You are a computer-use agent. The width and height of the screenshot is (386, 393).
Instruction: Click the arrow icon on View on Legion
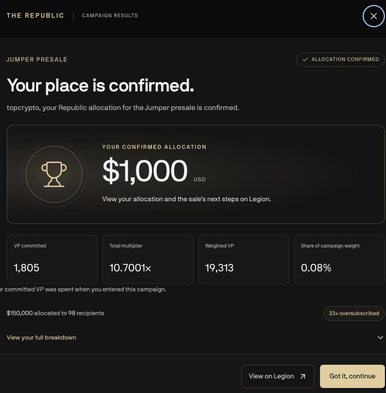(303, 376)
